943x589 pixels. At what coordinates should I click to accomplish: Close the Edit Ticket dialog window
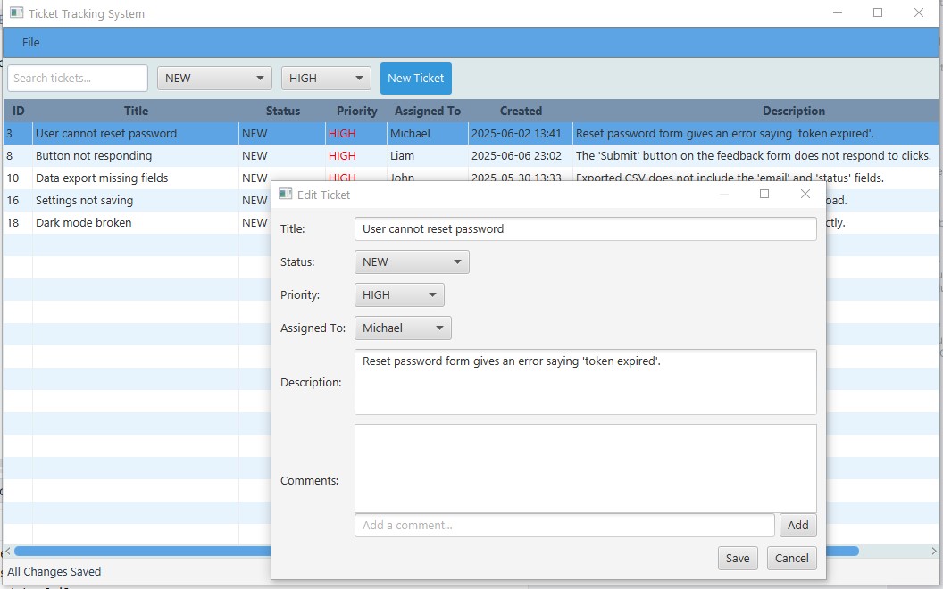pyautogui.click(x=805, y=194)
